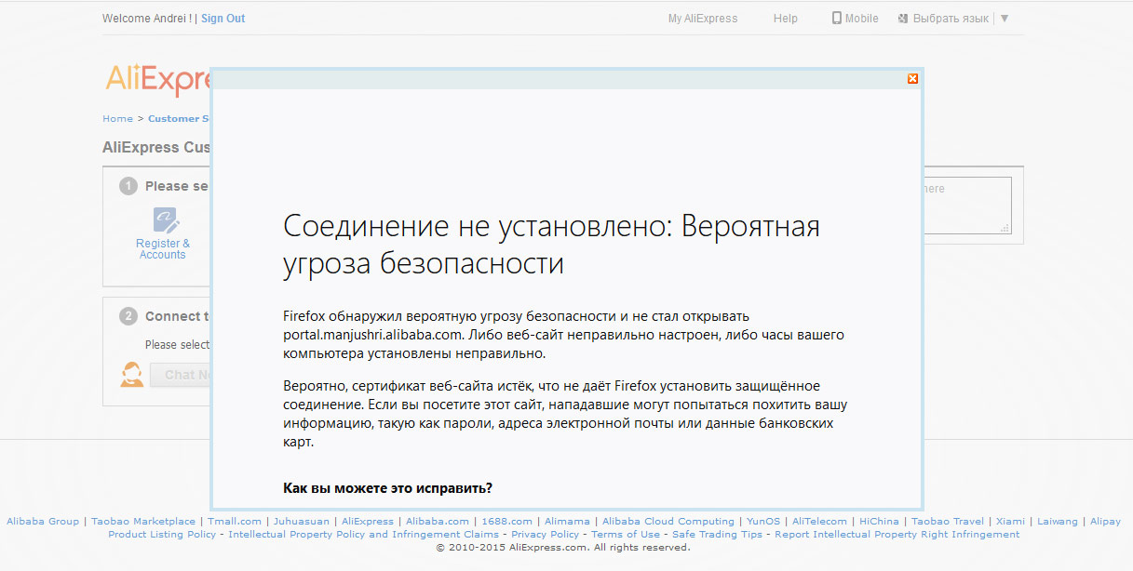Open 1688.com footer link

click(506, 522)
